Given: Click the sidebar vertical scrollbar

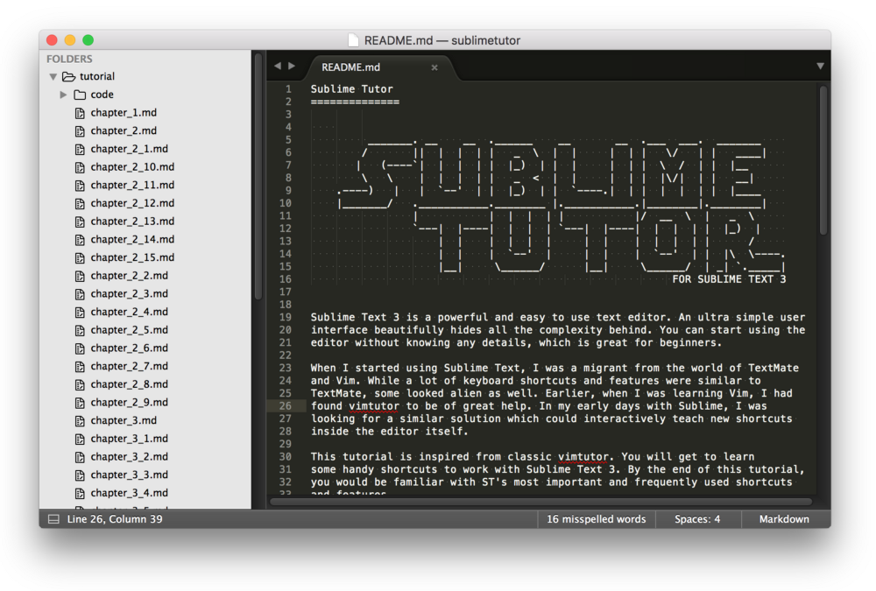Looking at the screenshot, I should pyautogui.click(x=258, y=177).
